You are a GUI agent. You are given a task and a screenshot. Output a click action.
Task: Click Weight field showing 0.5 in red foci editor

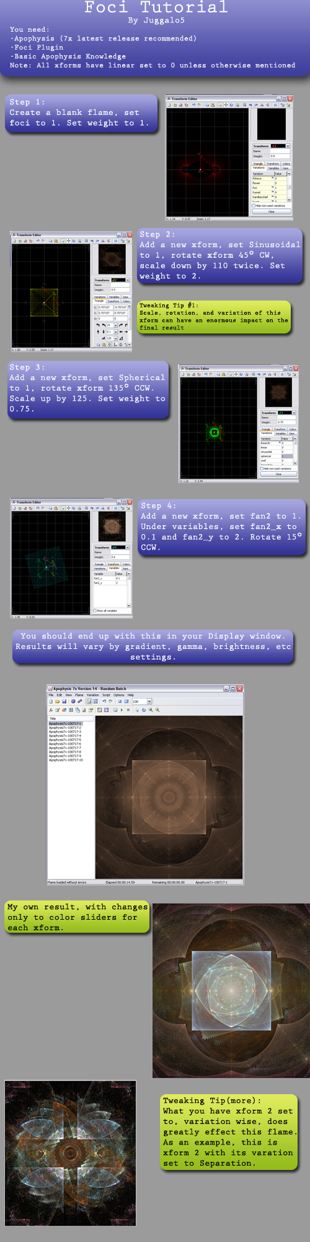[x=280, y=156]
